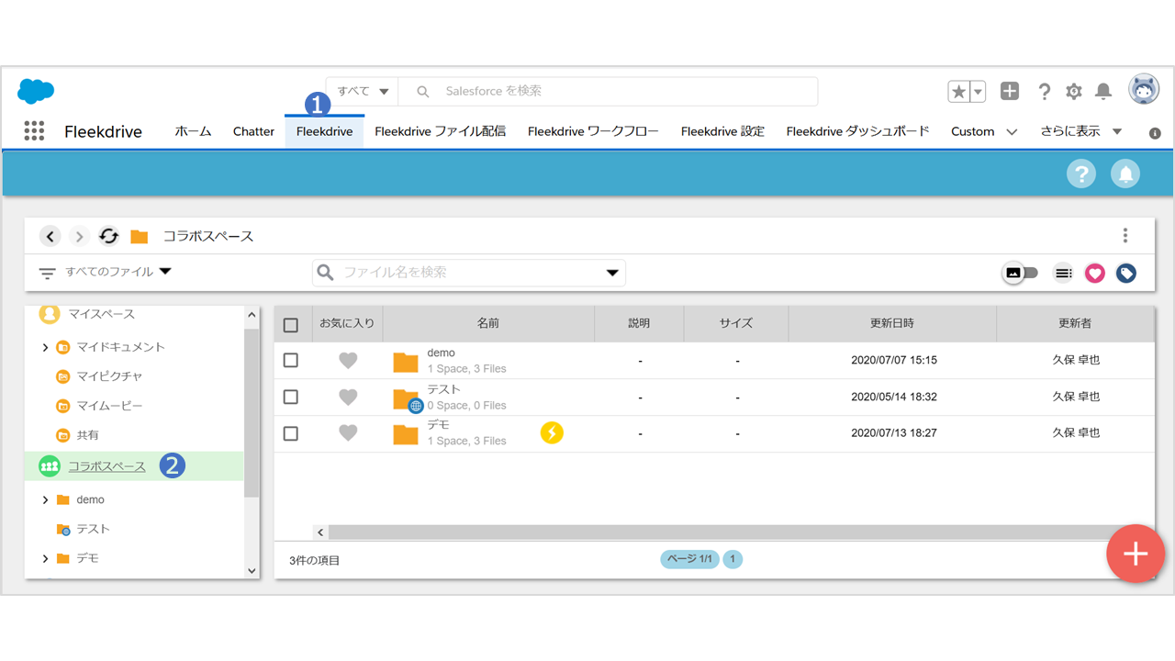The height and width of the screenshot is (661, 1175).
Task: Select the Fleekdrive tab
Action: (x=325, y=131)
